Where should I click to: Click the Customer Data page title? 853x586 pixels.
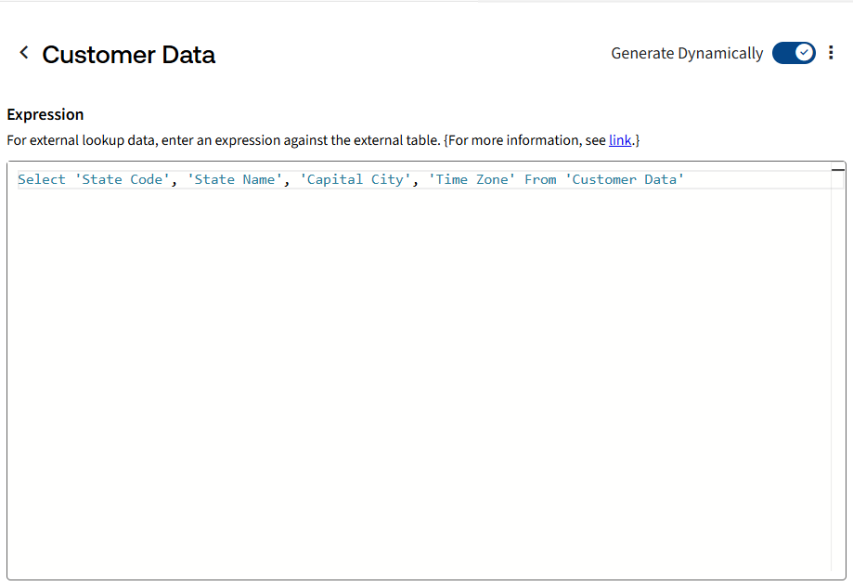point(128,55)
